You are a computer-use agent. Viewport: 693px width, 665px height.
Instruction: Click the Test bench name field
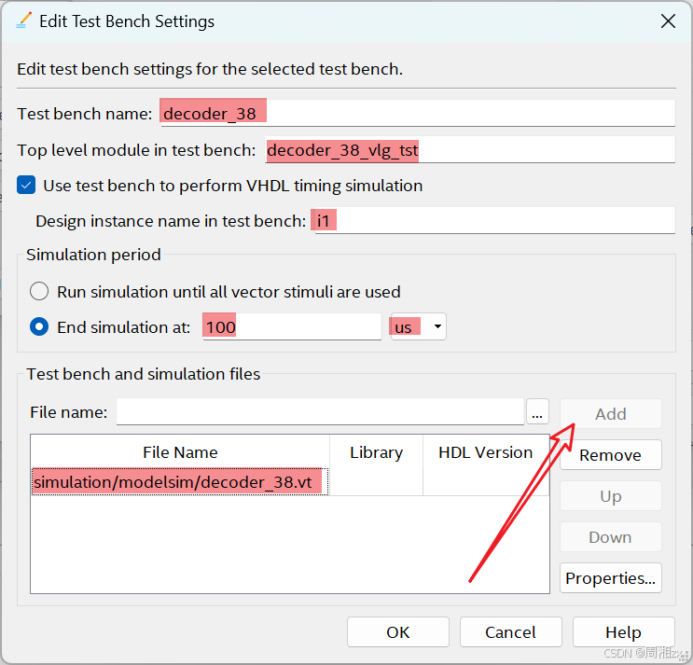[418, 113]
